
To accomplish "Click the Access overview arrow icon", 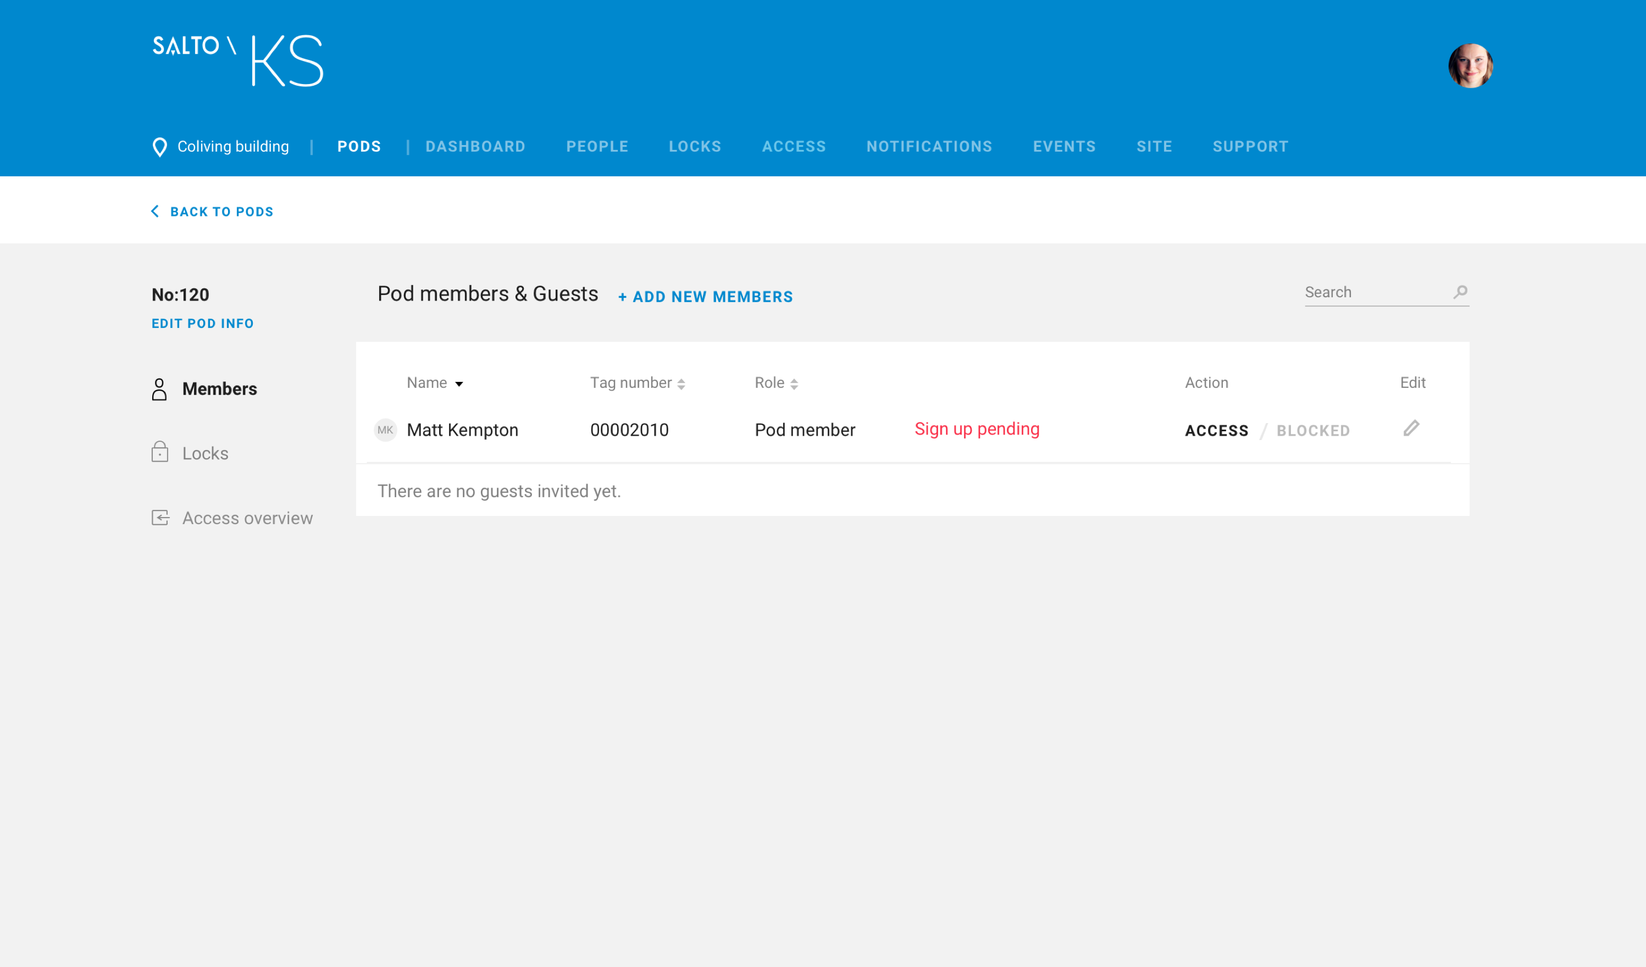I will click(160, 518).
